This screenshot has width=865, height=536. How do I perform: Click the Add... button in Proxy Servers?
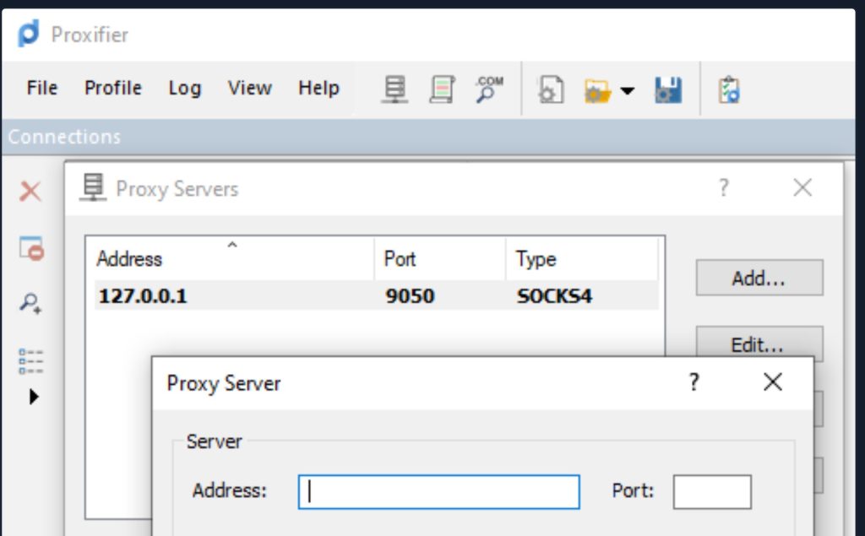759,278
